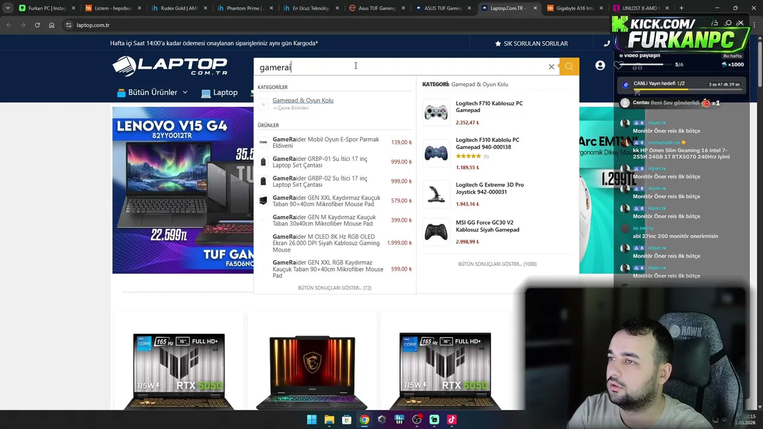This screenshot has width=763, height=429.
Task: Click Logitech F310 Kablolu PC Gamepad title
Action: [488, 144]
